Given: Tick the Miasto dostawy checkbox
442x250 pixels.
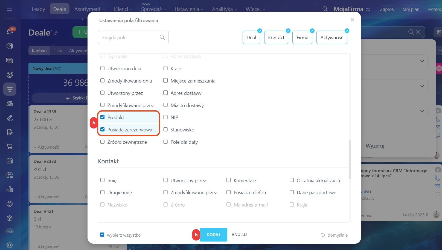Looking at the screenshot, I should pos(165,105).
